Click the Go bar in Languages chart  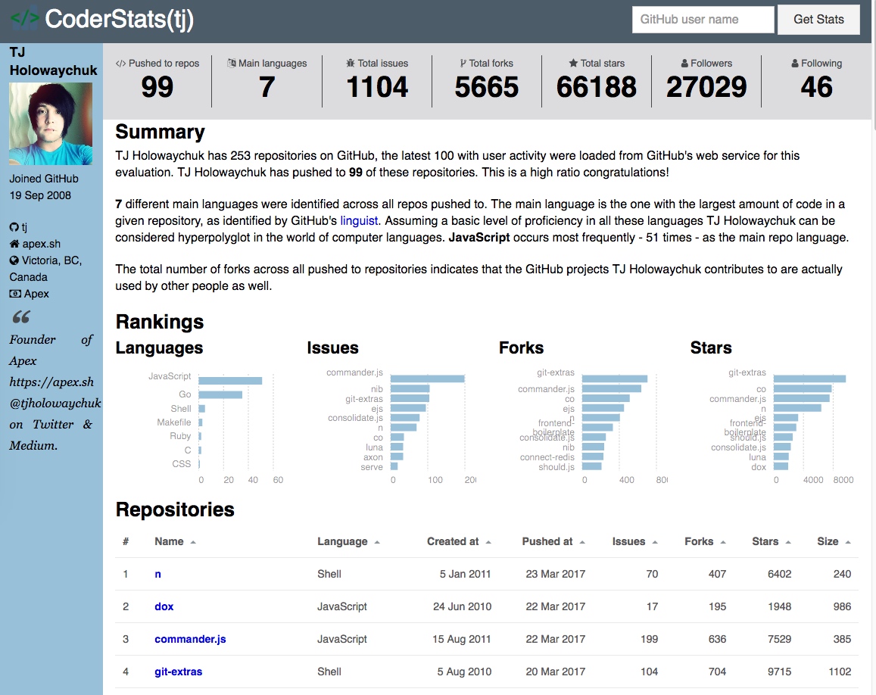220,394
